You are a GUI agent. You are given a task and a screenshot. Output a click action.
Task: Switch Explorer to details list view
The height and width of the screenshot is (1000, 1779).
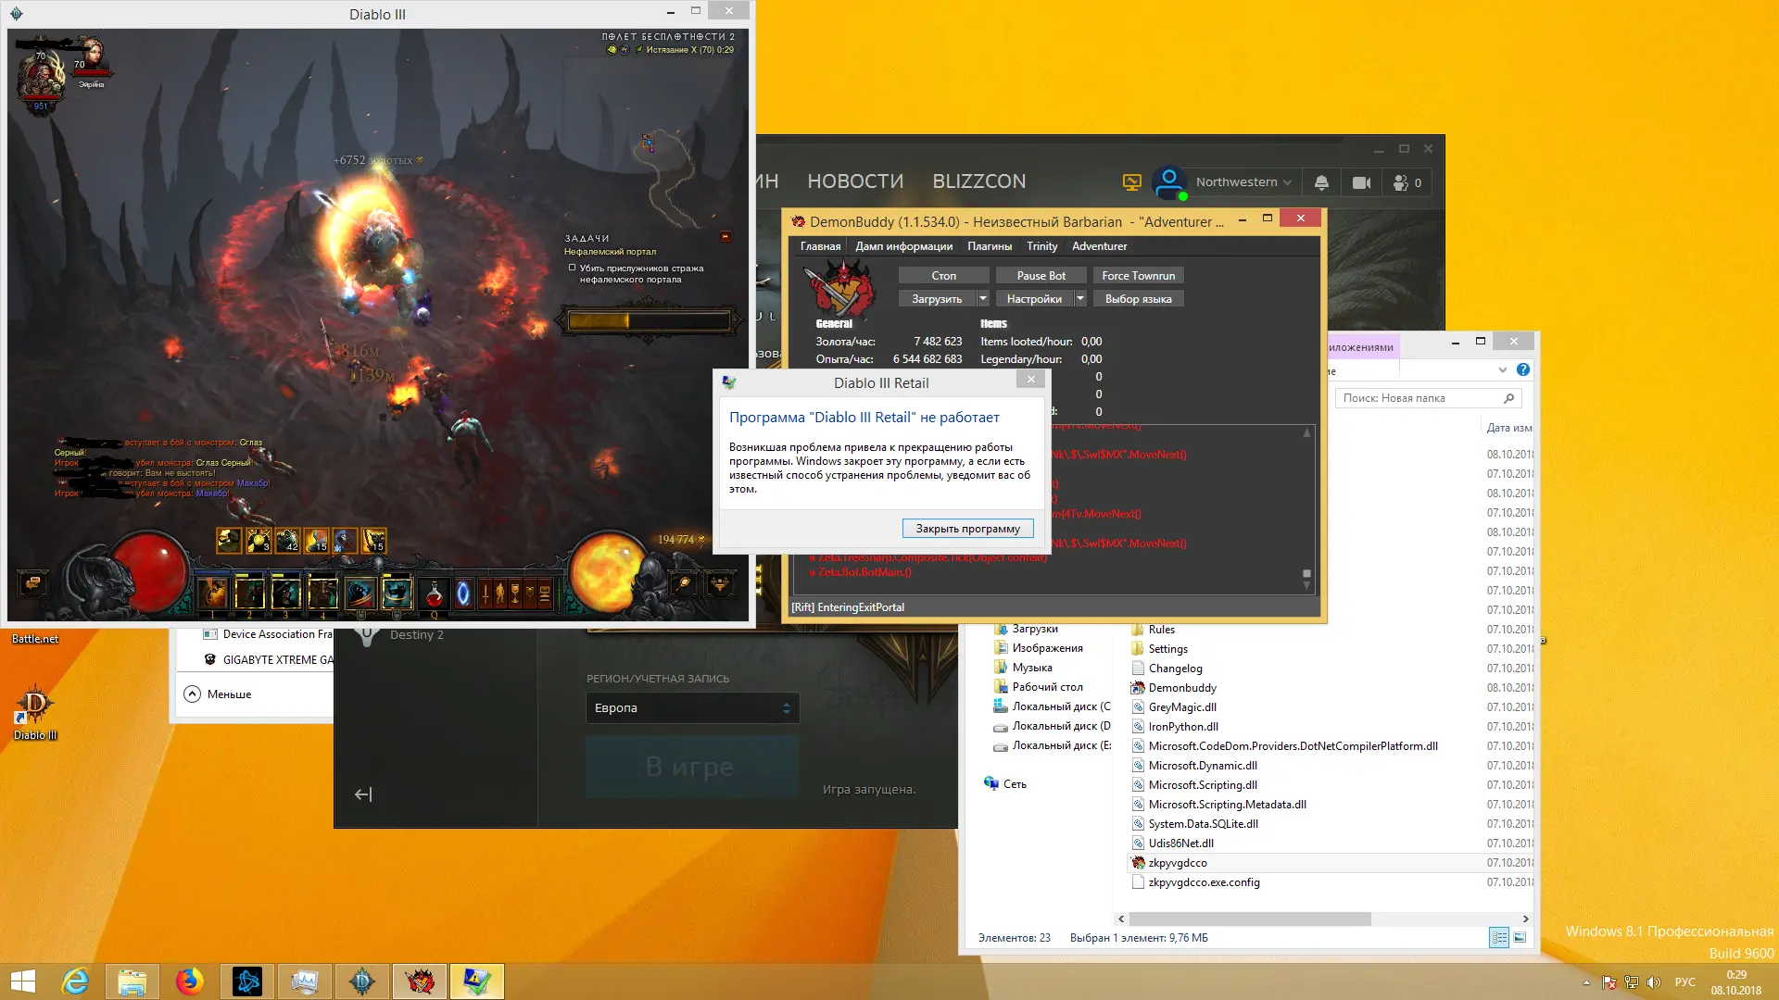click(1498, 938)
